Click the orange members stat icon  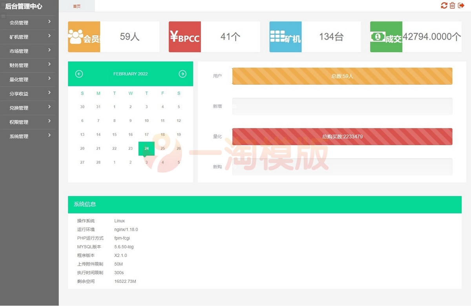tap(84, 37)
